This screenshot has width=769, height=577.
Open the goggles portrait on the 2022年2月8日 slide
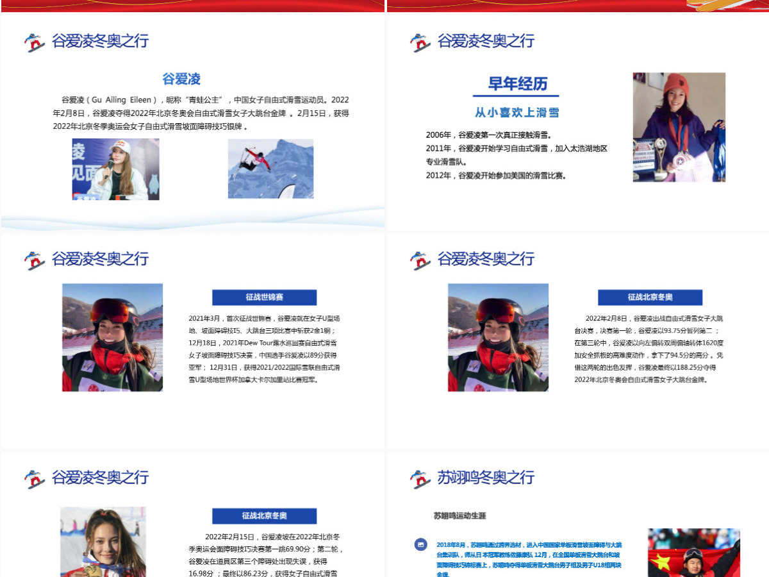(498, 337)
